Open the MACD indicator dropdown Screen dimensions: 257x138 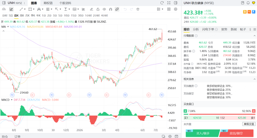coord(12,100)
